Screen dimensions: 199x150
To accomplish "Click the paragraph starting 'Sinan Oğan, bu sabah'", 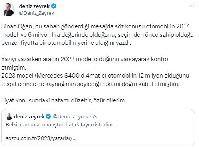I will click(x=97, y=35).
